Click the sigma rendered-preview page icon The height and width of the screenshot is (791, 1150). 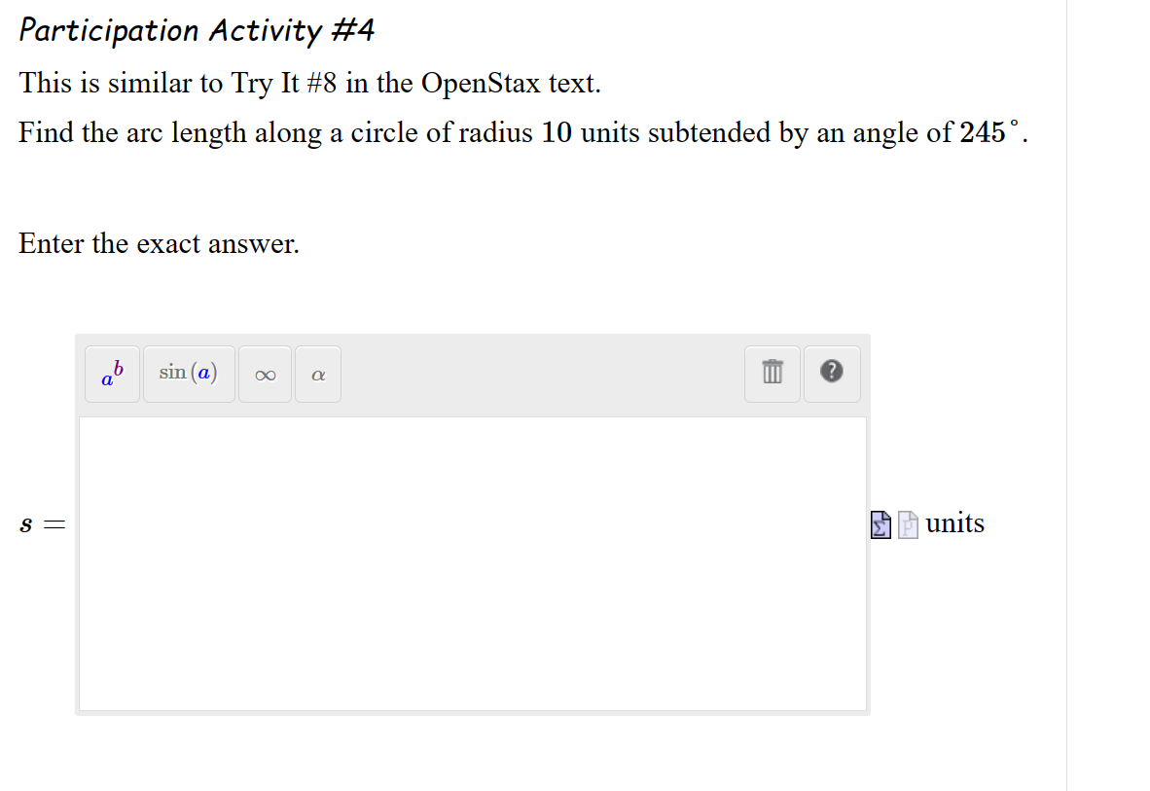click(880, 523)
